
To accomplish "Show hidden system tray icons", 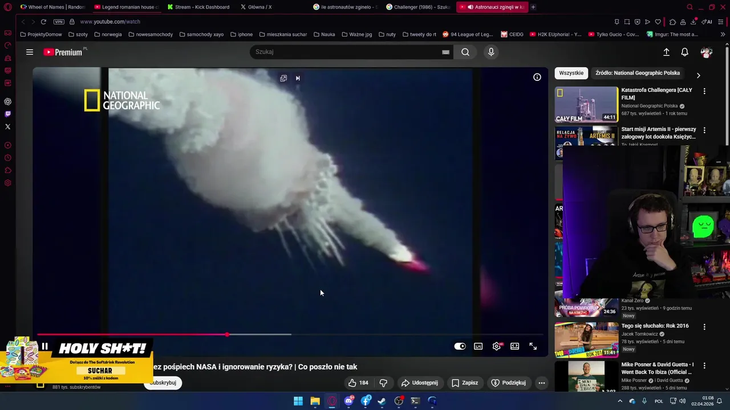I will coord(620,401).
